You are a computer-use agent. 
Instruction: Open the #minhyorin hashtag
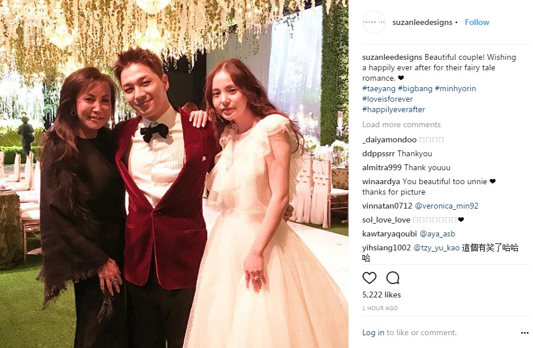tap(455, 89)
